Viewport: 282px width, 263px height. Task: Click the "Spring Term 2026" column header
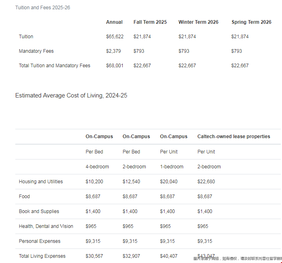(251, 22)
